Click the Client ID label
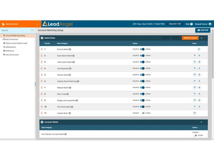Screen dimensions: 214x161 [175, 24]
